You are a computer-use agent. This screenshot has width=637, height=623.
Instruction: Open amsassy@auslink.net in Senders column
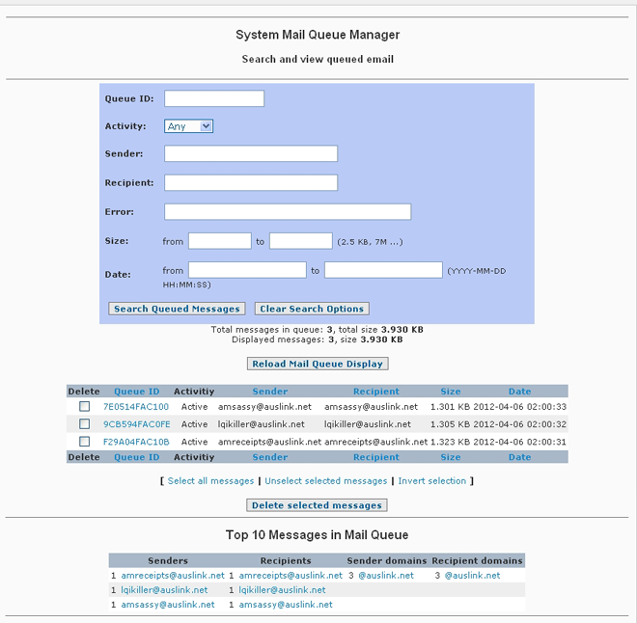tap(168, 605)
